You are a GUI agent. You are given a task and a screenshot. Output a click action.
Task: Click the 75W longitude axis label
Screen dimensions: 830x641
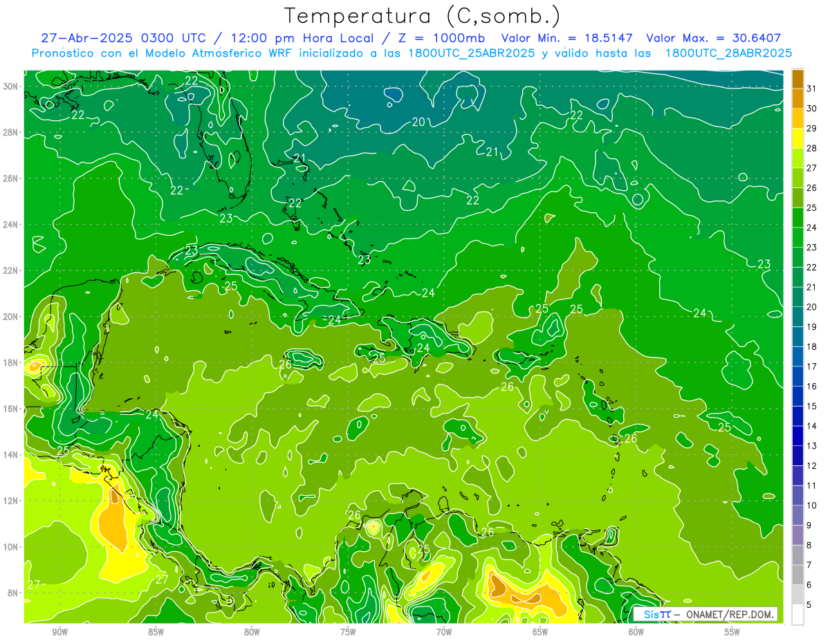pos(348,632)
